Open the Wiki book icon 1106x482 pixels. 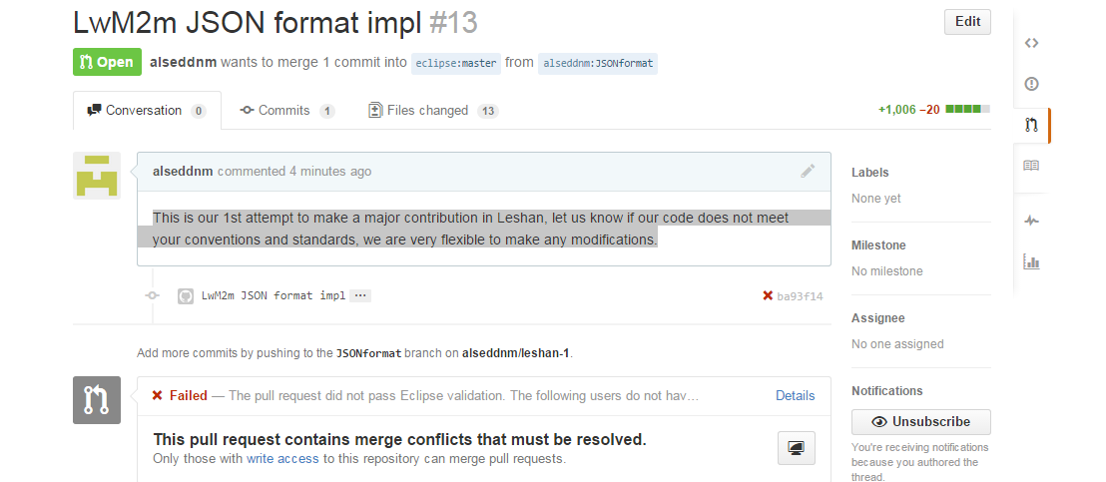coord(1032,166)
